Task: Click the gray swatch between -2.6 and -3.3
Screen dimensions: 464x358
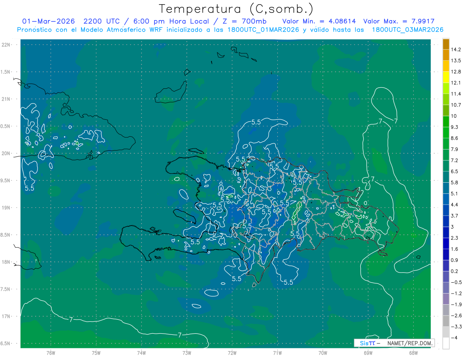Action: (x=446, y=321)
